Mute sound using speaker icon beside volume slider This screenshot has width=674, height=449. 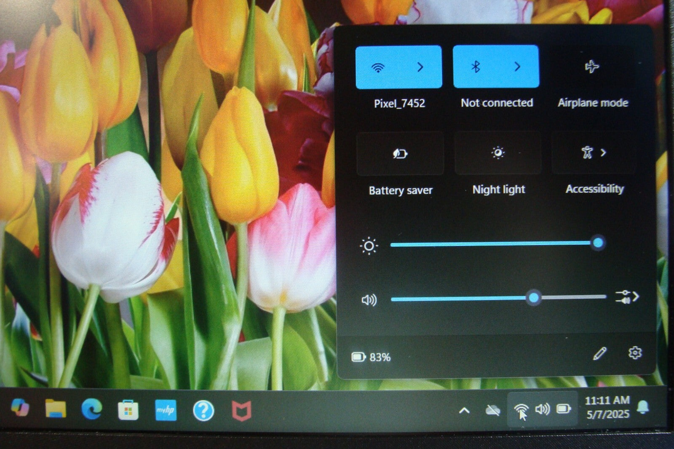click(369, 300)
